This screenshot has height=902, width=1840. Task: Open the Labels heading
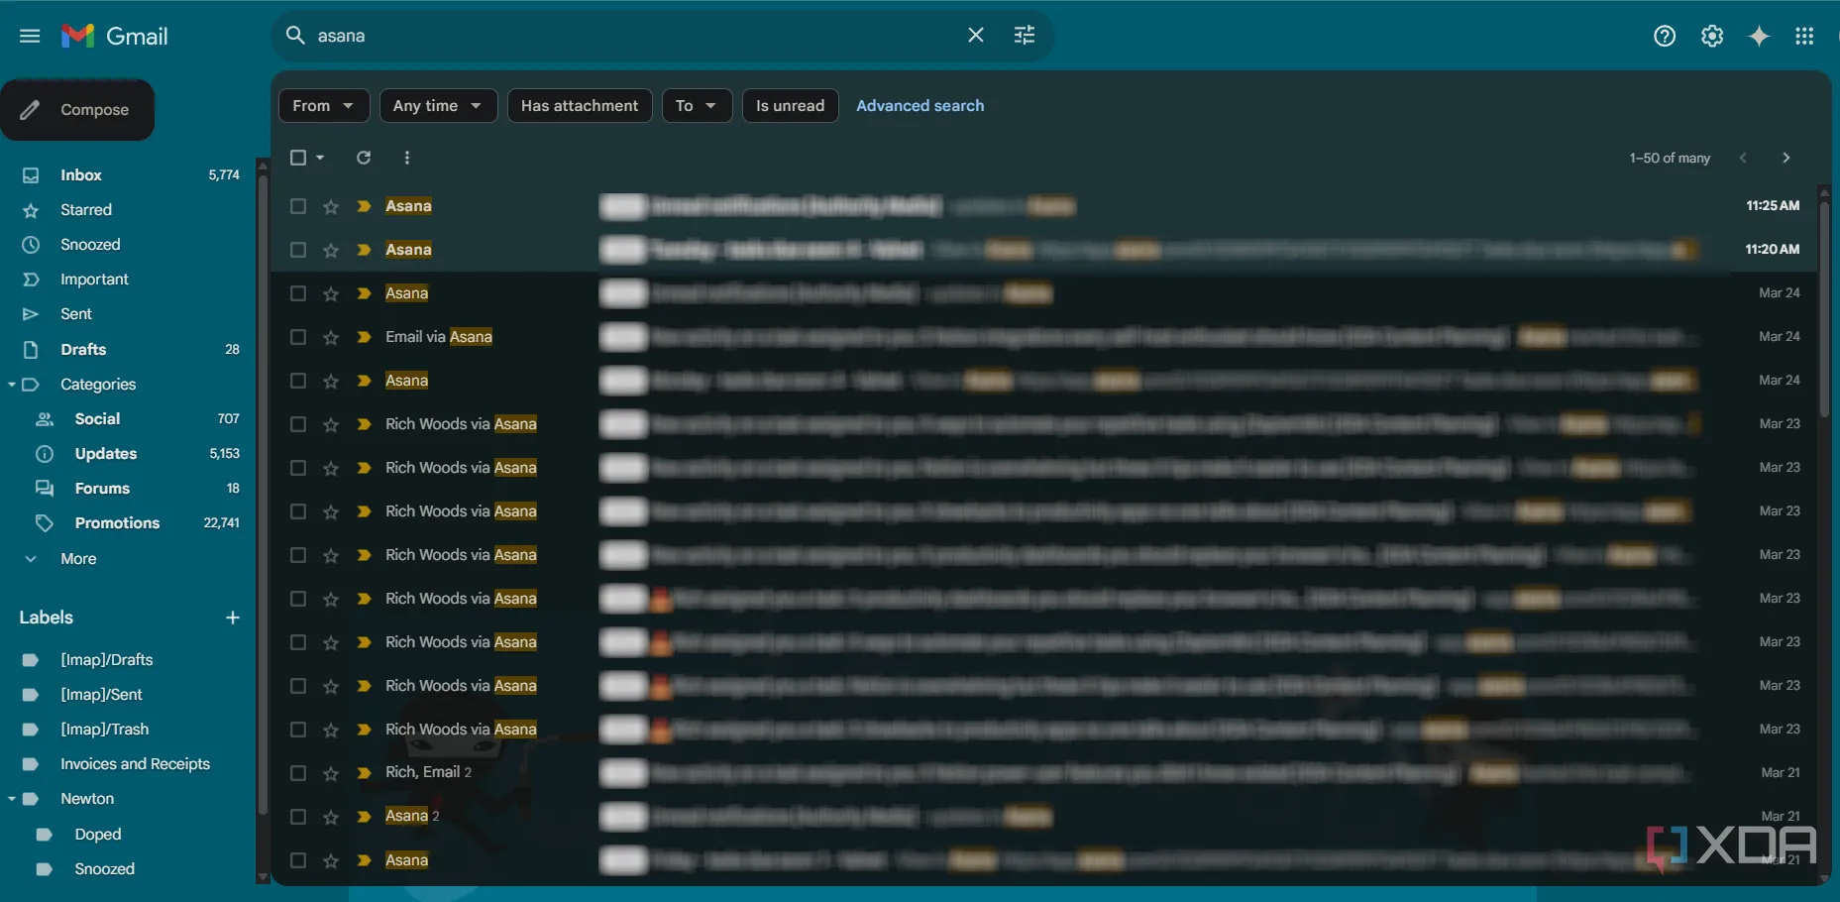click(x=47, y=618)
